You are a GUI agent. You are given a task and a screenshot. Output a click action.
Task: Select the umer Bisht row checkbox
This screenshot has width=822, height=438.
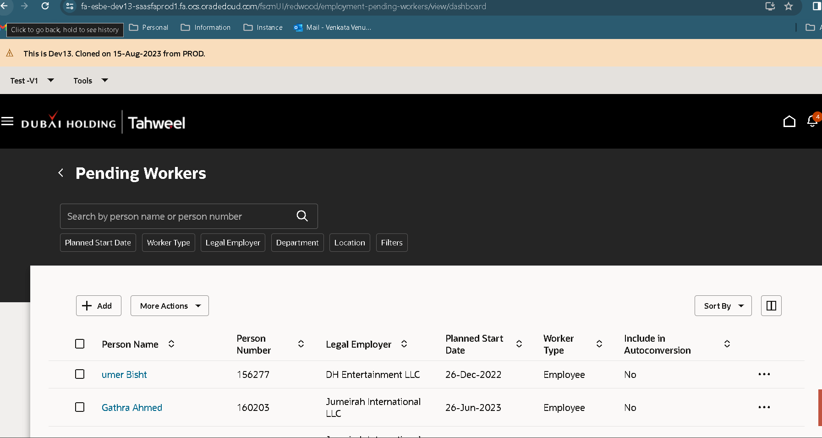click(x=80, y=374)
